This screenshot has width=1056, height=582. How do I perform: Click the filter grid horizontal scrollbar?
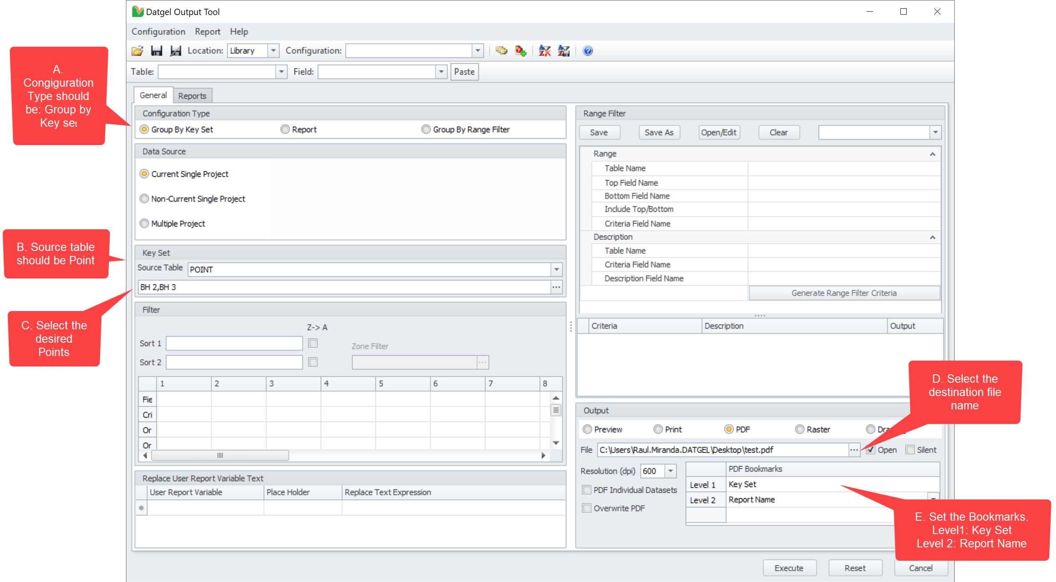tap(220, 455)
